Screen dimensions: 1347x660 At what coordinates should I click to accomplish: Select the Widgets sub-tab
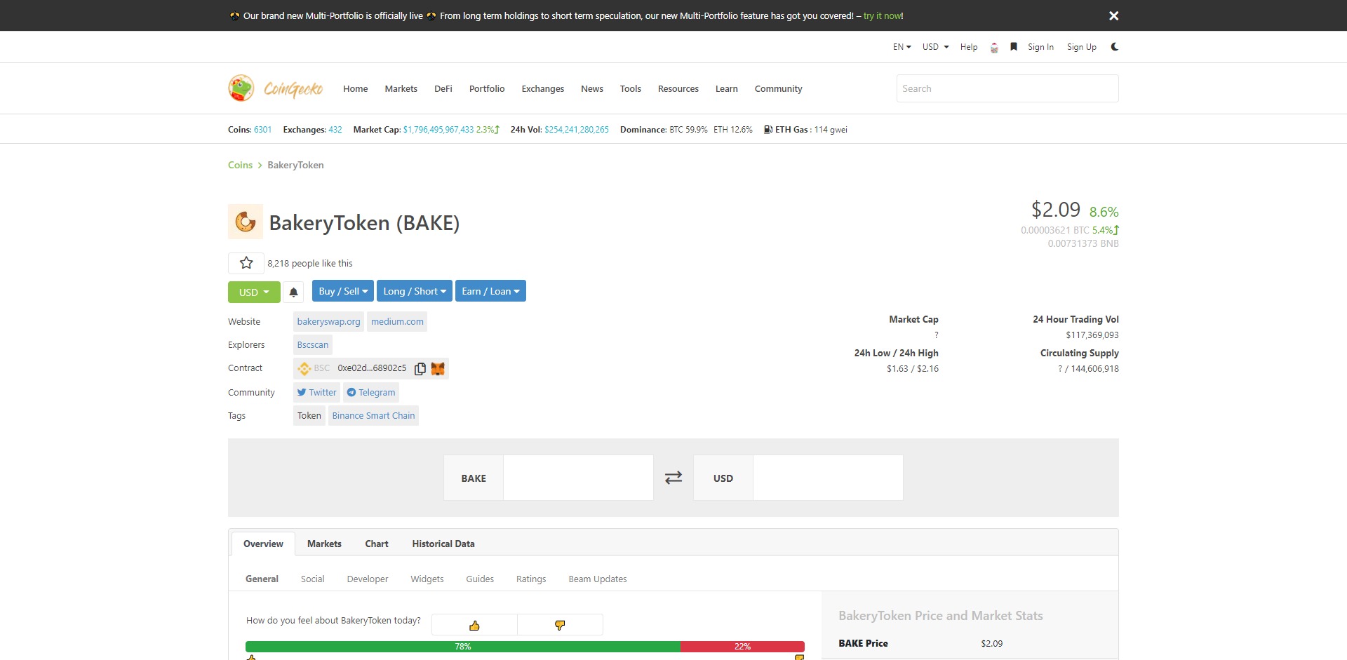pyautogui.click(x=427, y=579)
